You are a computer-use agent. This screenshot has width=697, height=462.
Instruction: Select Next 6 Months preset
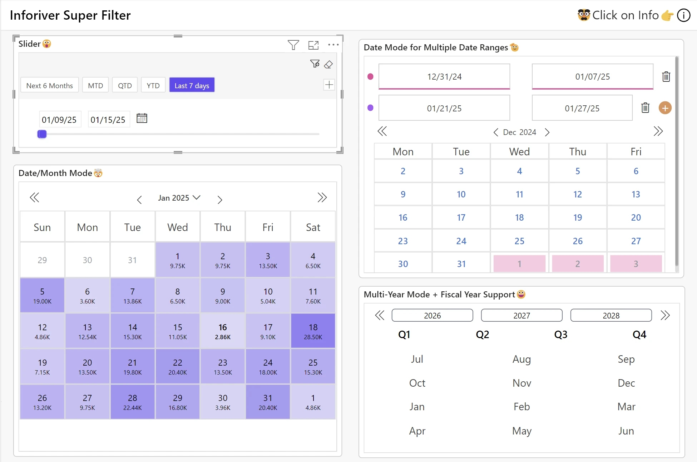pos(50,85)
